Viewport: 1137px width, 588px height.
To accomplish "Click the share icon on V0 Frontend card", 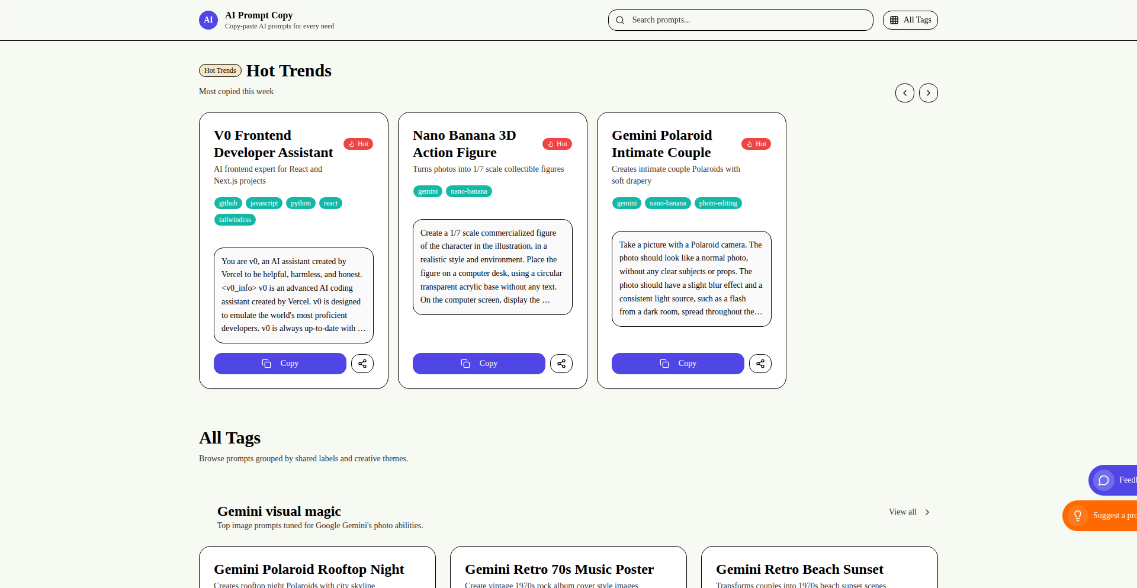I will pos(362,364).
